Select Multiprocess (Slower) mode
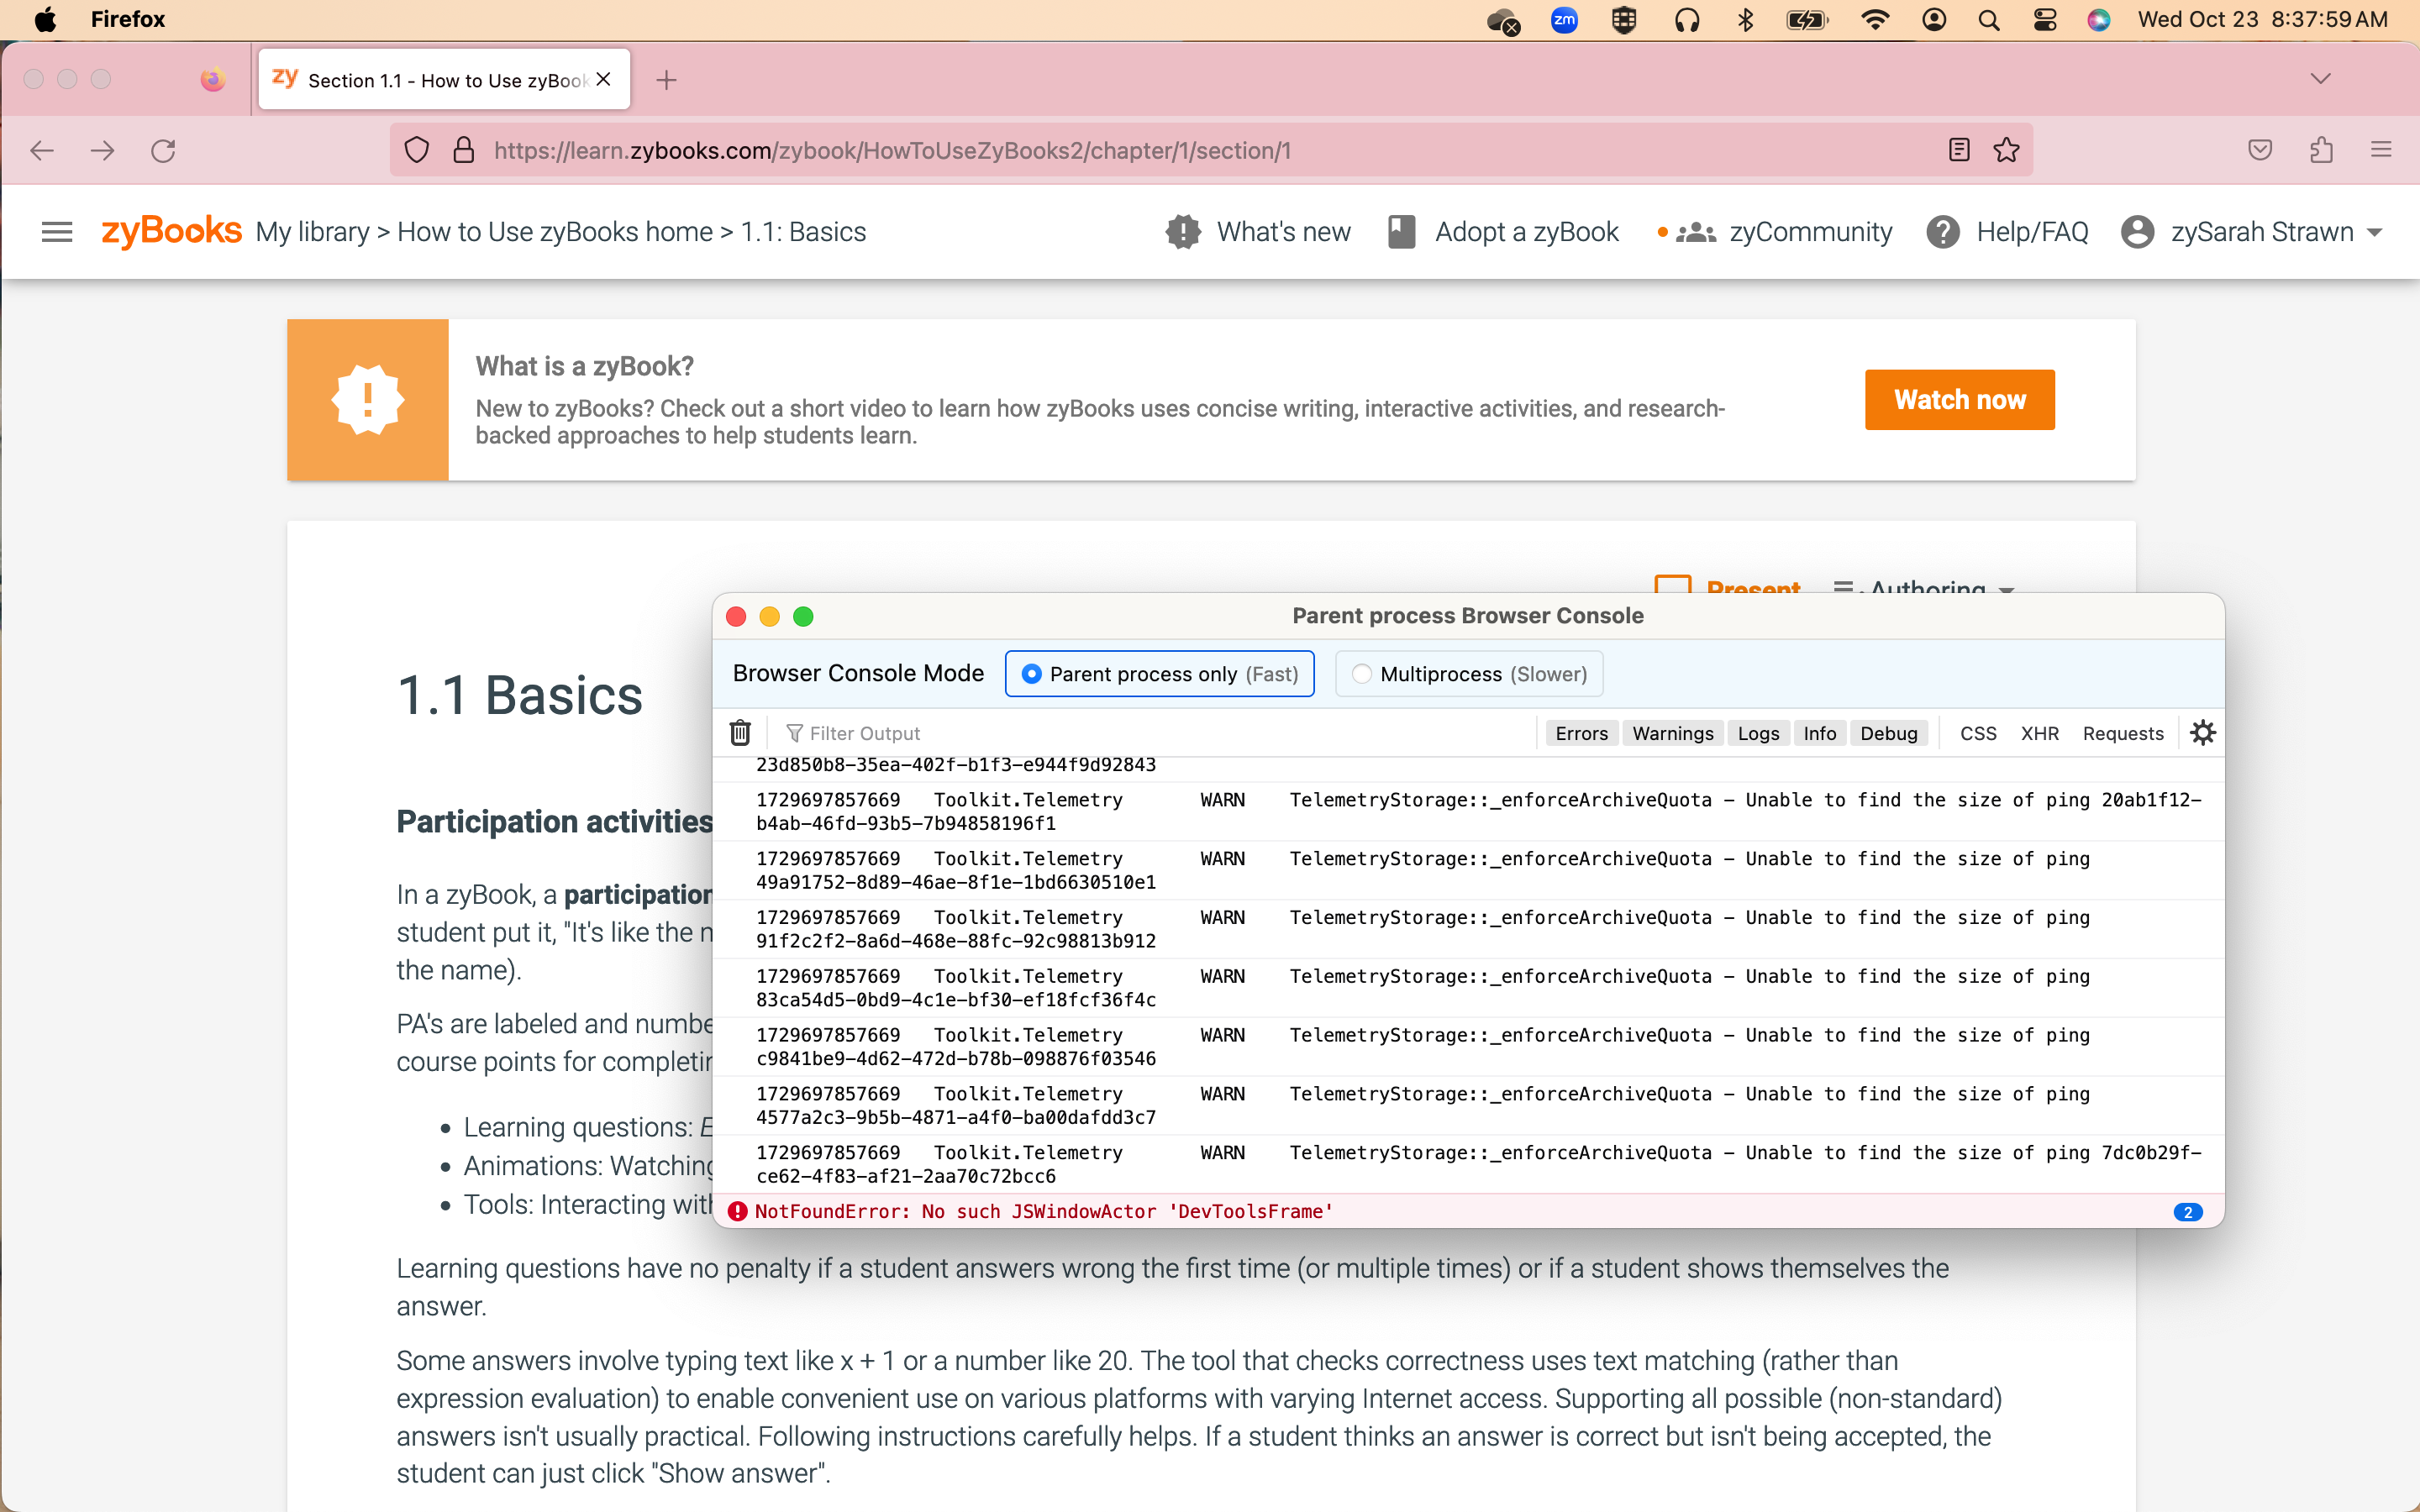The width and height of the screenshot is (2420, 1512). 1469,674
